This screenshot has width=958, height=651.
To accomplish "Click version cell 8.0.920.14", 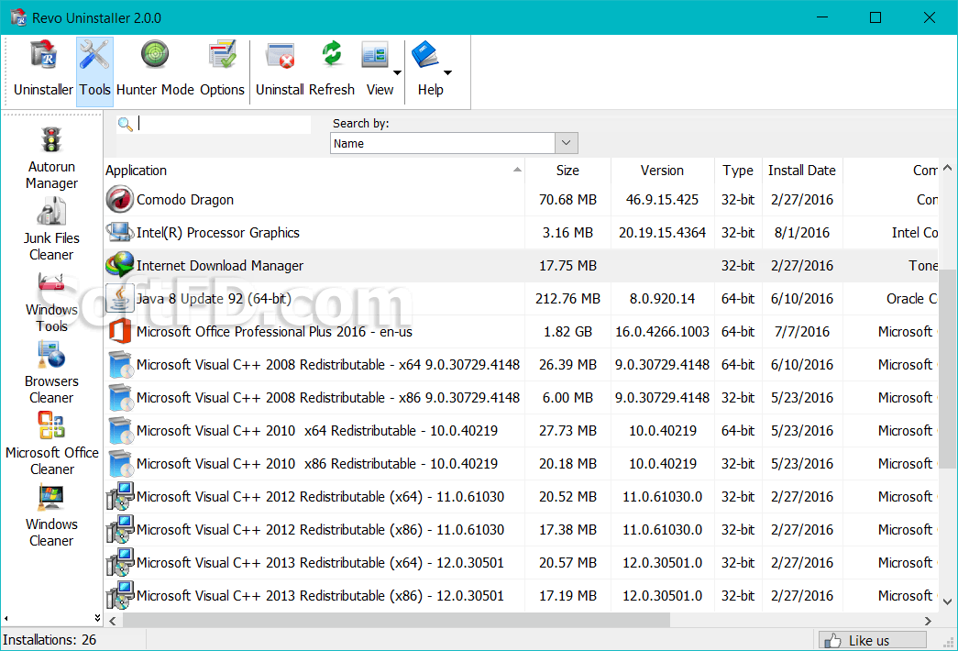I will pos(662,299).
